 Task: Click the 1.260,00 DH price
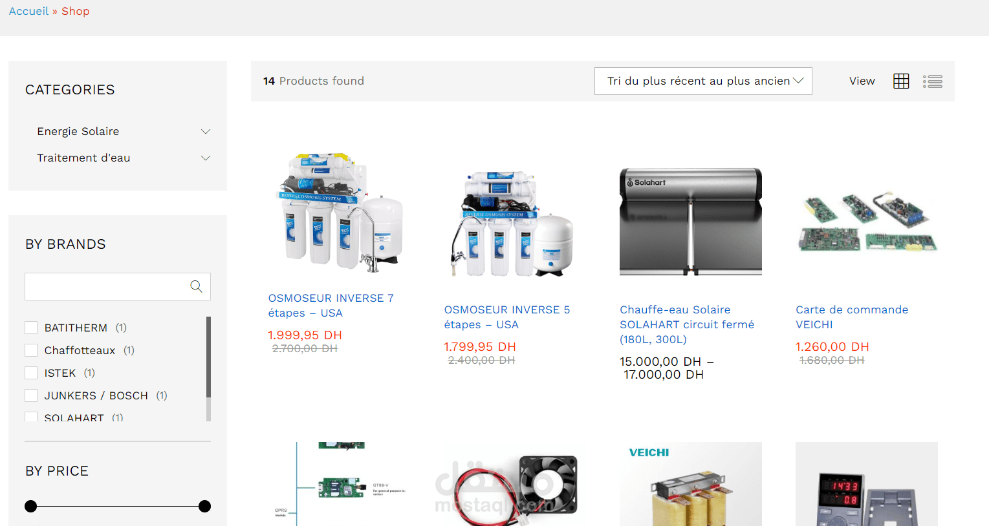(832, 346)
